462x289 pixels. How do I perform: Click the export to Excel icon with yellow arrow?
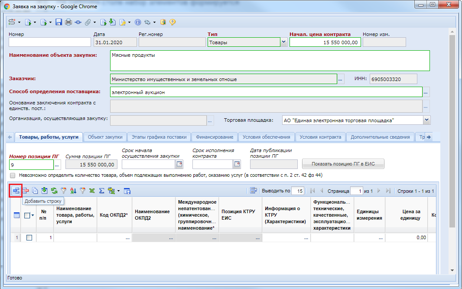pyautogui.click(x=111, y=191)
